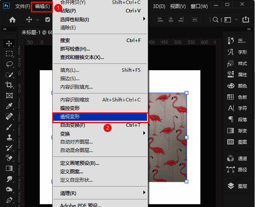
Task: Select the Eyedropper tool
Action: 9,106
